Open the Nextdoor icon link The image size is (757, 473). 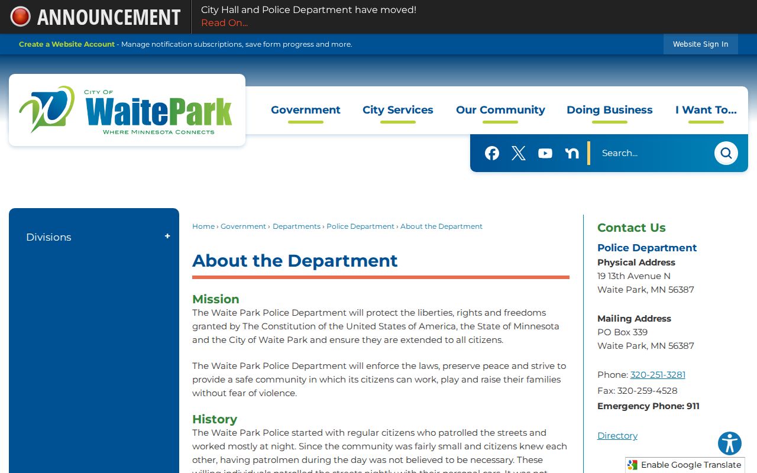(x=572, y=153)
